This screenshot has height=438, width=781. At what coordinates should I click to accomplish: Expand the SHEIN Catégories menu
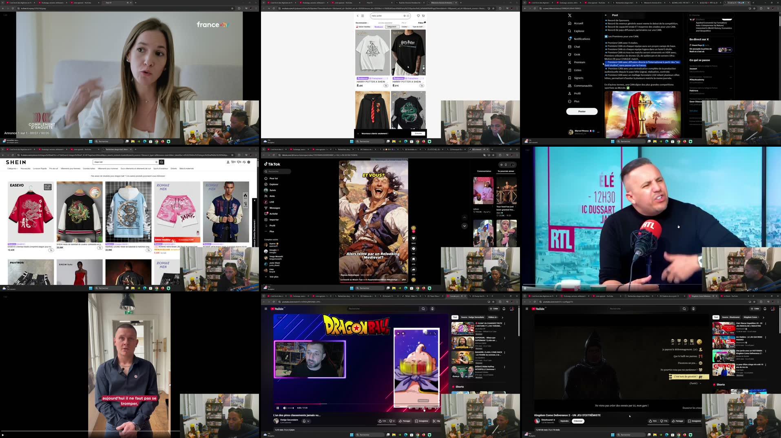[12, 168]
